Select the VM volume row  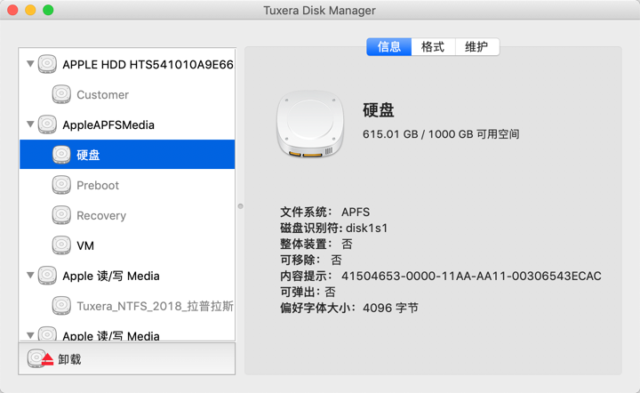point(127,245)
